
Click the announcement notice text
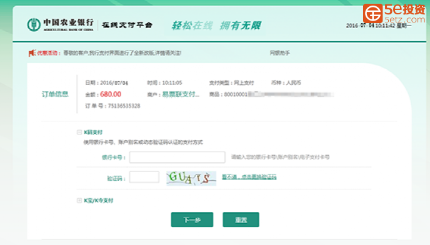[122, 53]
